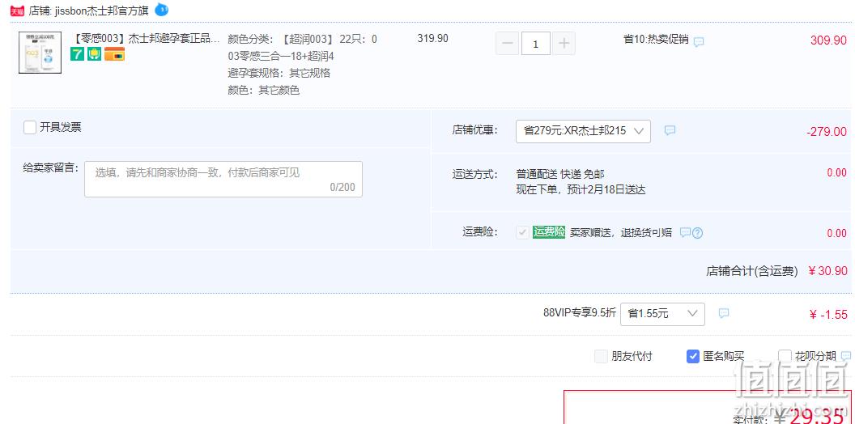Image resolution: width=855 pixels, height=424 pixels.
Task: Toggle the 运费险 checkbox
Action: pyautogui.click(x=522, y=232)
